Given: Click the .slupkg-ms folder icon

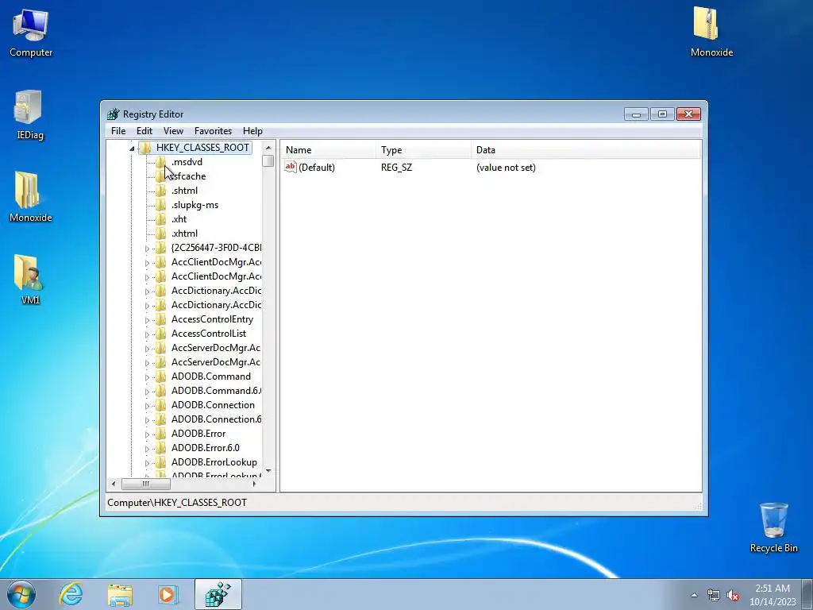Looking at the screenshot, I should 161,205.
